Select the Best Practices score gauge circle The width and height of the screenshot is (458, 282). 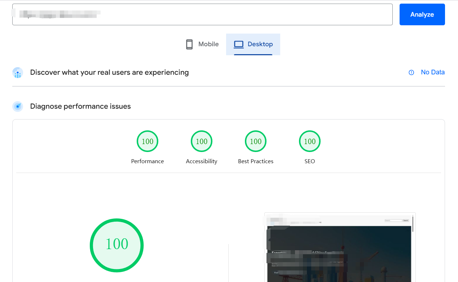(x=256, y=141)
